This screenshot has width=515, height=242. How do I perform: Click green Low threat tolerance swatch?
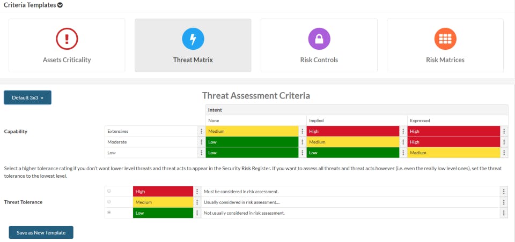163,213
